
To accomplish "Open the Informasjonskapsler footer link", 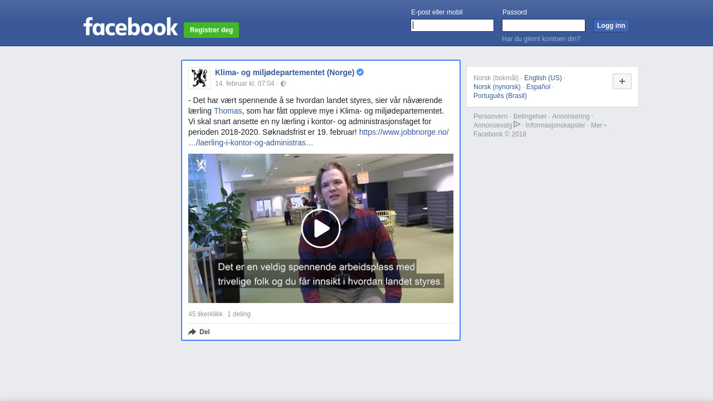I will coord(555,125).
